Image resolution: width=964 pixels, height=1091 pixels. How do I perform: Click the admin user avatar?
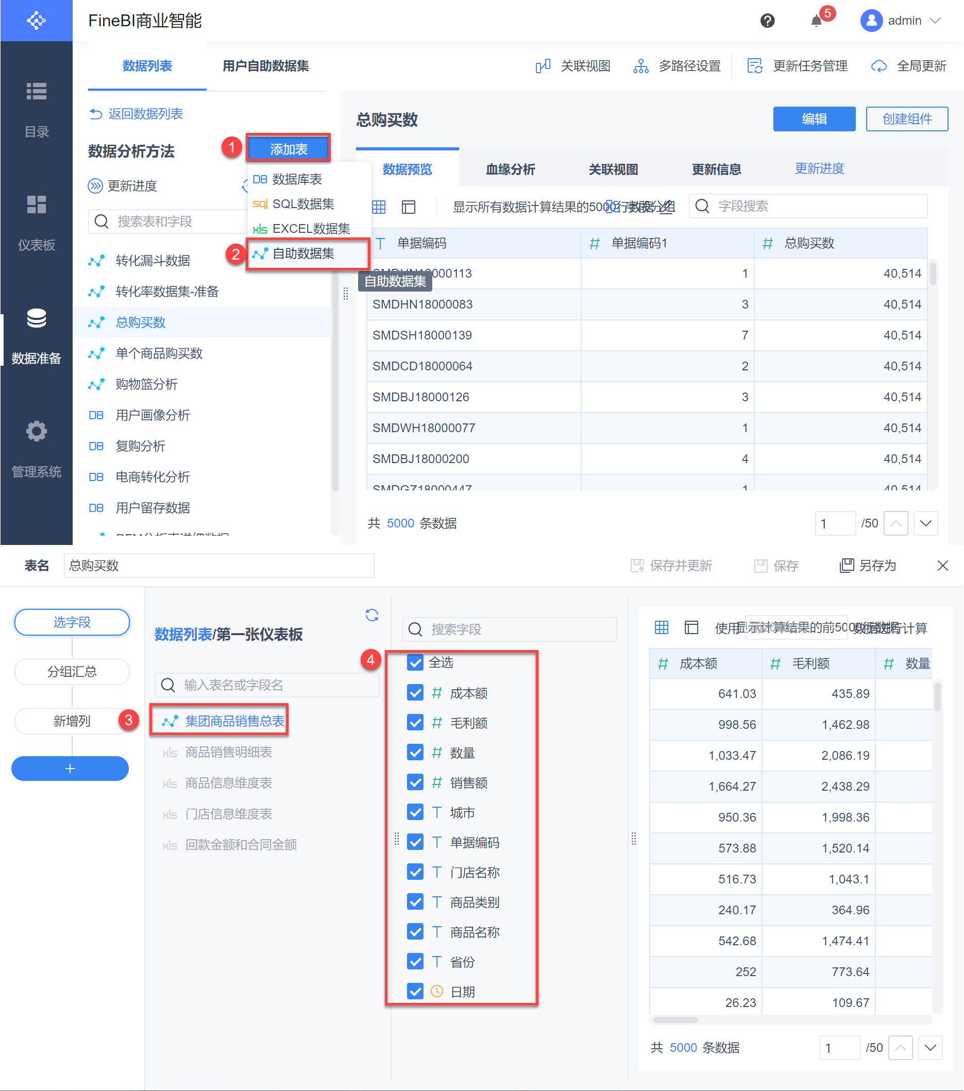(x=871, y=21)
